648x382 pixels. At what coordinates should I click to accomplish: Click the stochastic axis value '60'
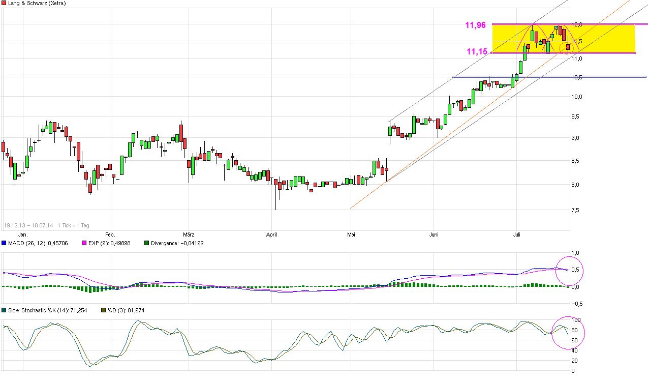click(x=575, y=340)
